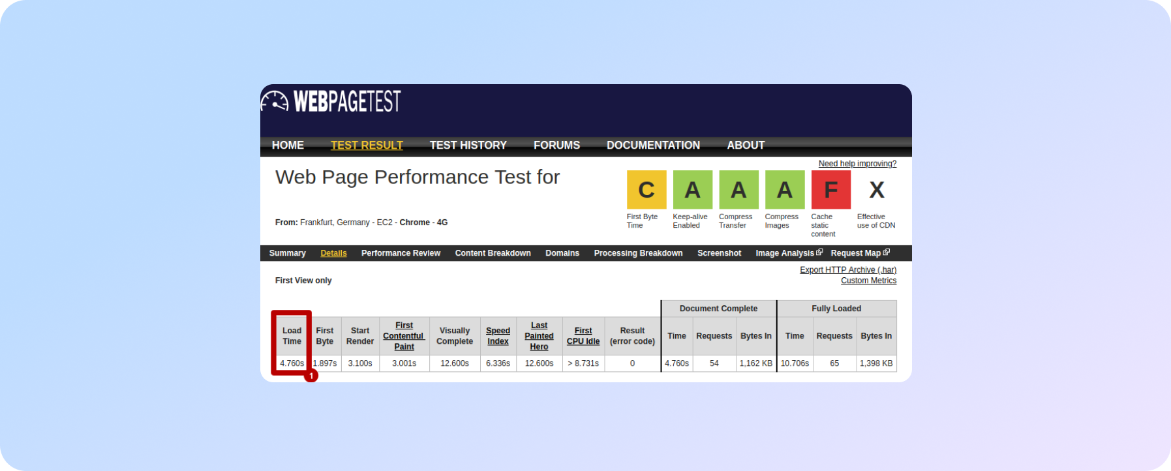Click the > 8.731s First CPU Idle value
This screenshot has height=471, width=1171.
pyautogui.click(x=583, y=363)
